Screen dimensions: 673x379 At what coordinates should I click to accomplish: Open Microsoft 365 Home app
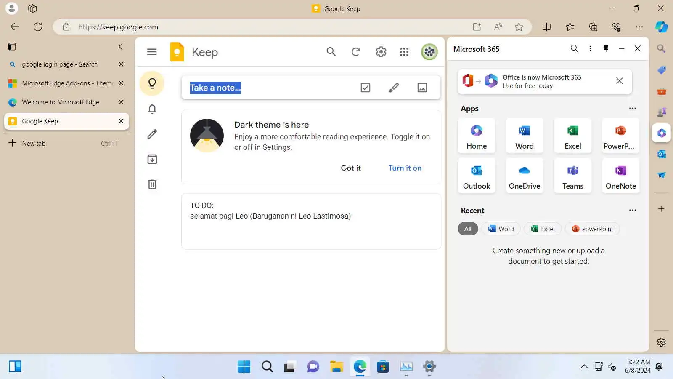tap(477, 136)
